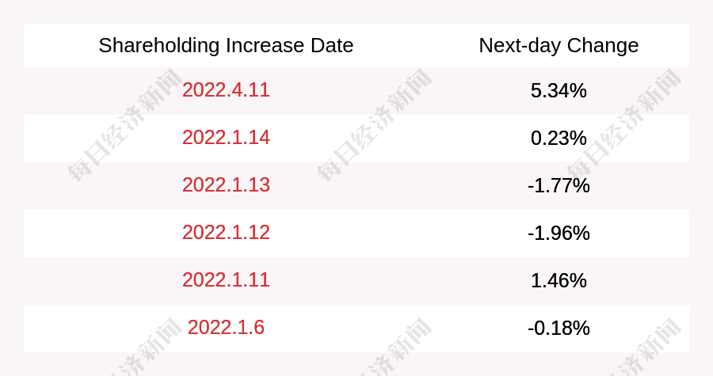Screen dimensions: 713x376
Task: Select the 2022.1.6 date entry
Action: point(226,328)
